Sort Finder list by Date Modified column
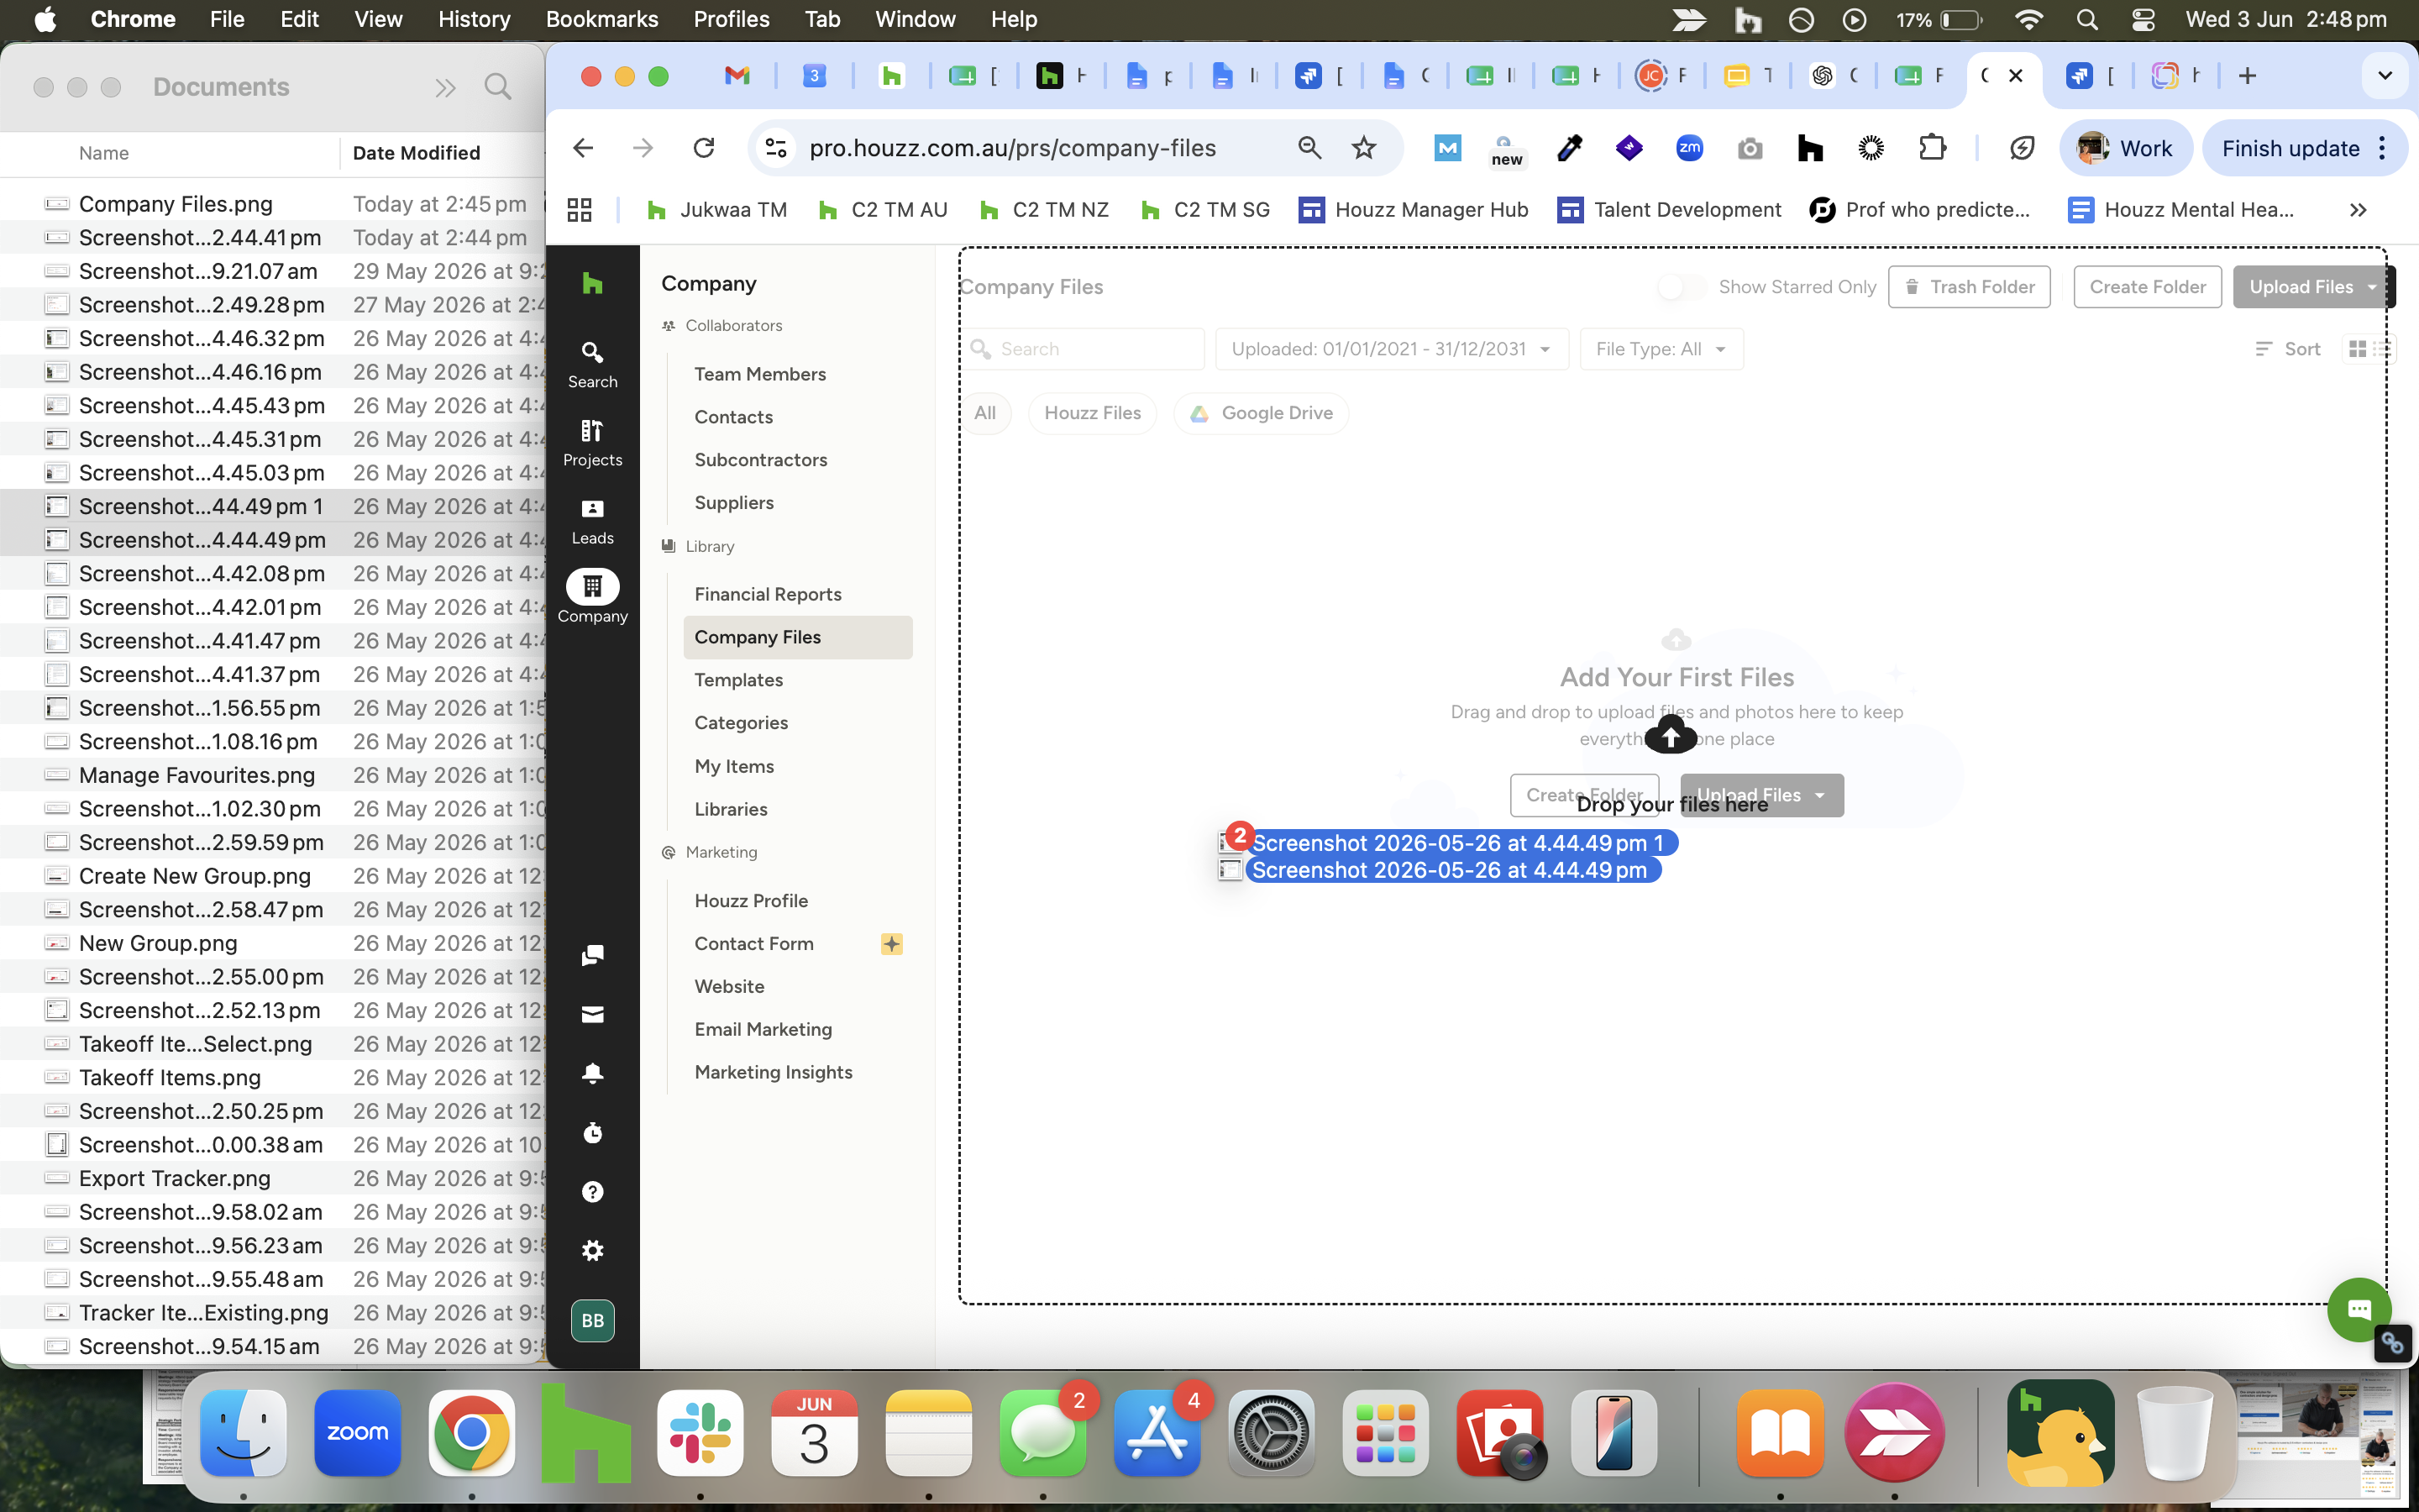Viewport: 2419px width, 1512px height. 417,153
